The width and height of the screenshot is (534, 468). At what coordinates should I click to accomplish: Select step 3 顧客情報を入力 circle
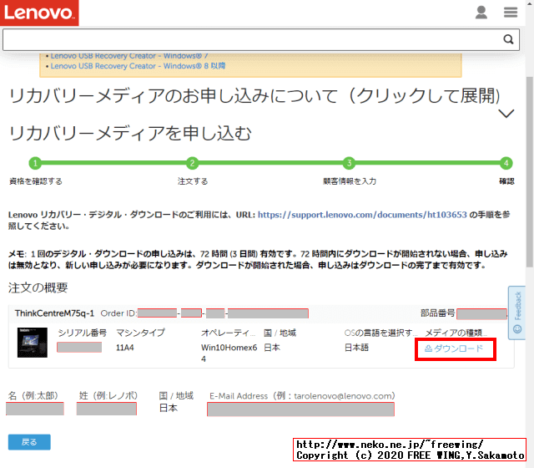[x=349, y=163]
